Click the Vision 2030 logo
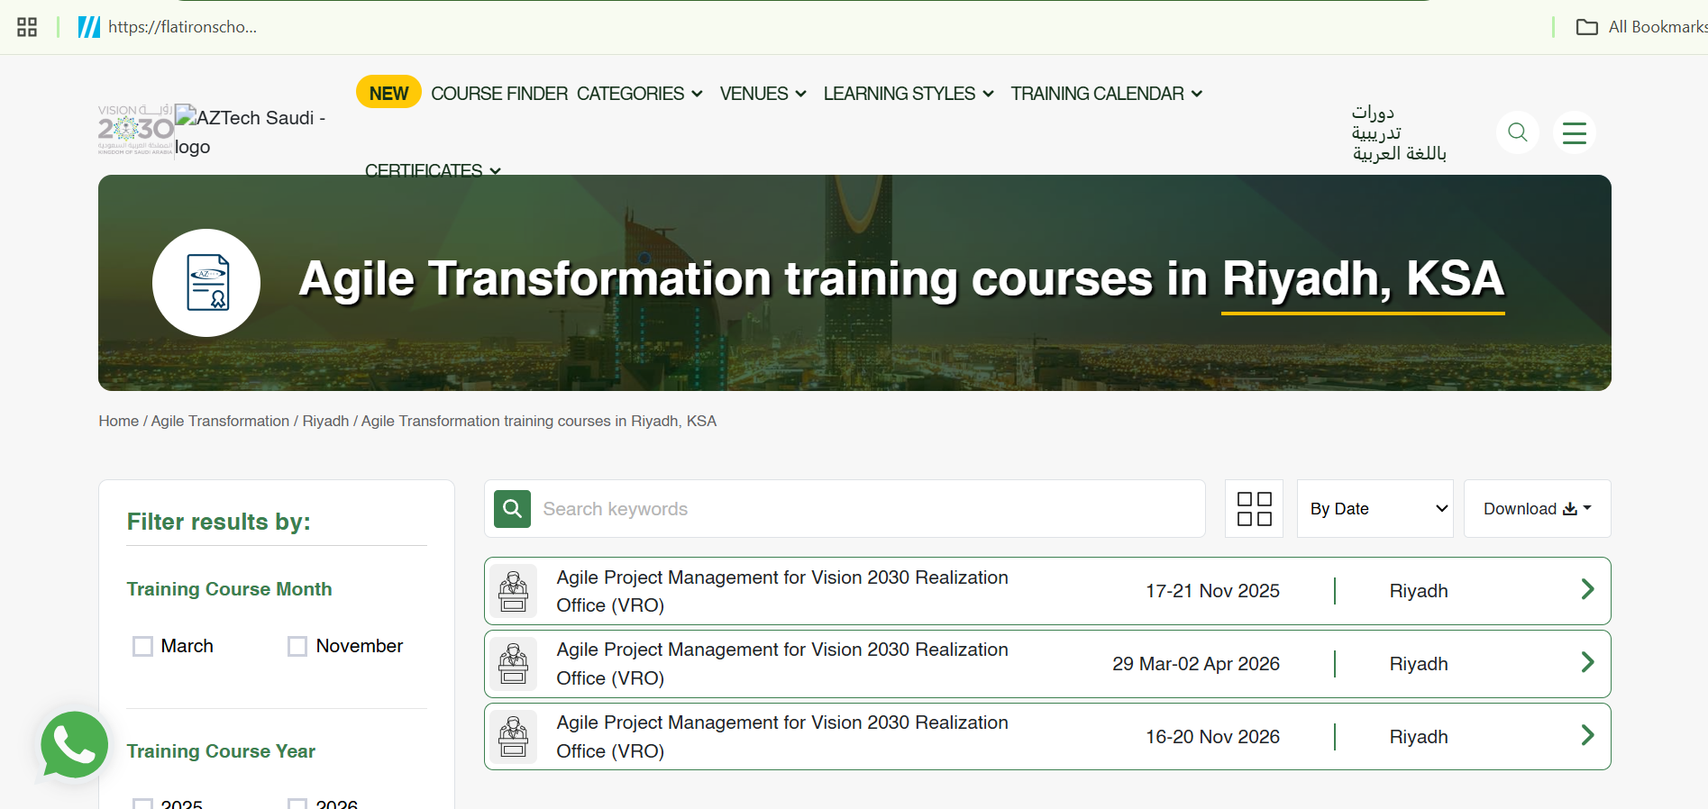The height and width of the screenshot is (809, 1708). point(136,130)
